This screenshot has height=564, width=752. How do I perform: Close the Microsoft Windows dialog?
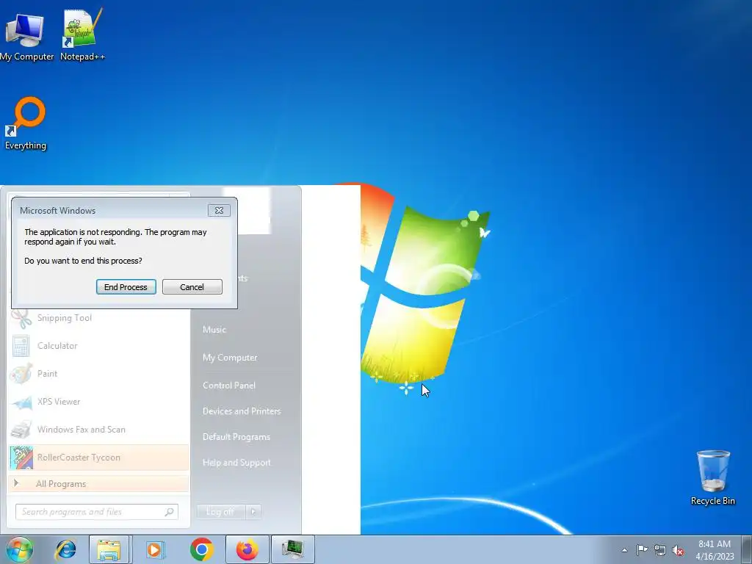[x=219, y=211]
